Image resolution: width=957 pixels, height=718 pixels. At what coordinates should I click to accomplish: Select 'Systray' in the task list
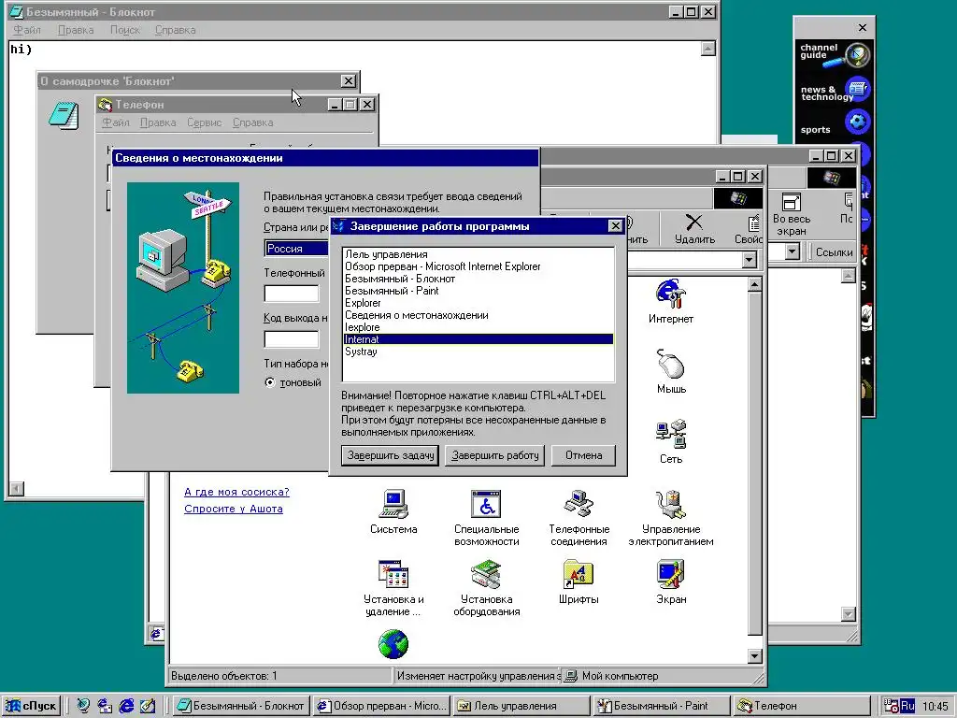pos(478,352)
